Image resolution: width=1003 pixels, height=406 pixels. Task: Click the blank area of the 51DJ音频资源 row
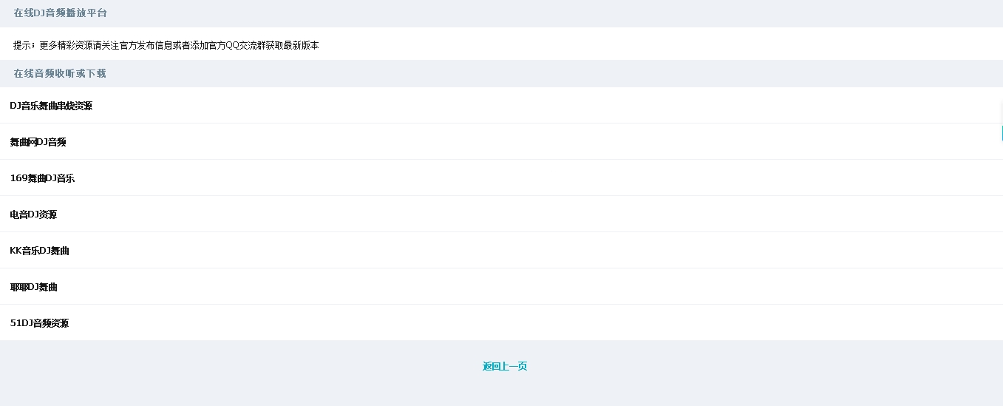pos(517,323)
